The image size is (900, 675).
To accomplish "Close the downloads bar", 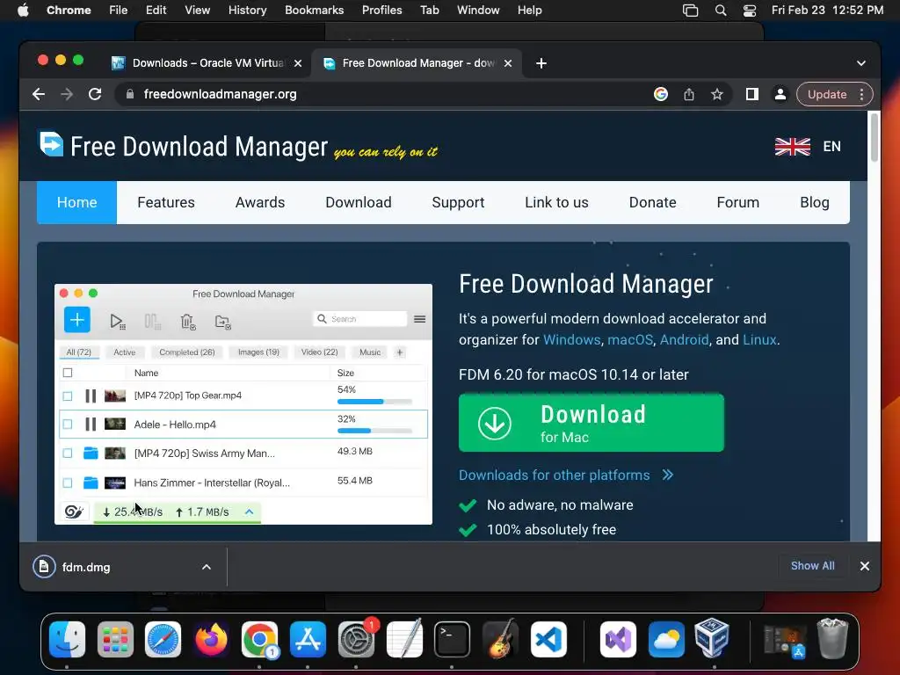I will (x=865, y=566).
